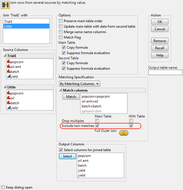The width and height of the screenshot is (183, 190).
Task: Open Help for the Join dialog
Action: click(x=160, y=55)
